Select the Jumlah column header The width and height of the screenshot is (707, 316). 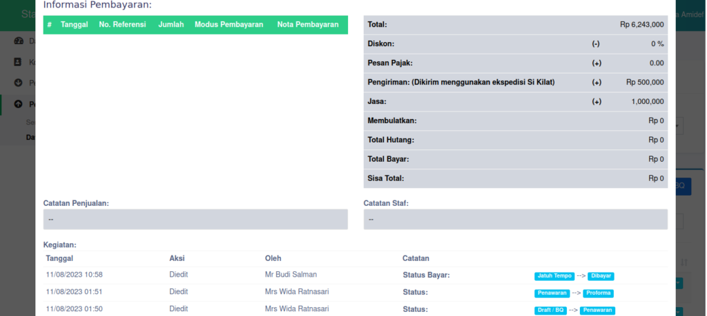pos(171,25)
